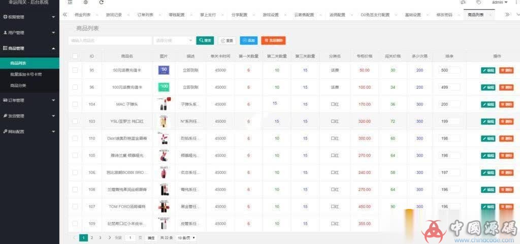Close the active 商品列表 tab via x

(x=490, y=15)
